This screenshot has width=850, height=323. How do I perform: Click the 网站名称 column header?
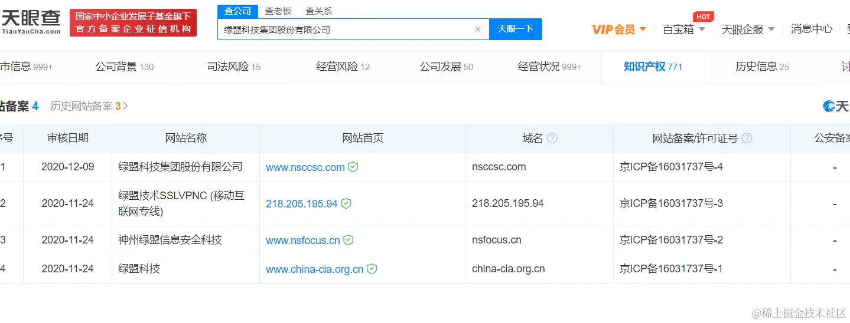coord(186,138)
